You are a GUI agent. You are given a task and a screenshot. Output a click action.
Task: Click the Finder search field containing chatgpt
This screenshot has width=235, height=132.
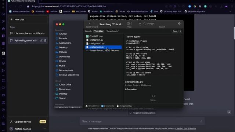point(162,23)
